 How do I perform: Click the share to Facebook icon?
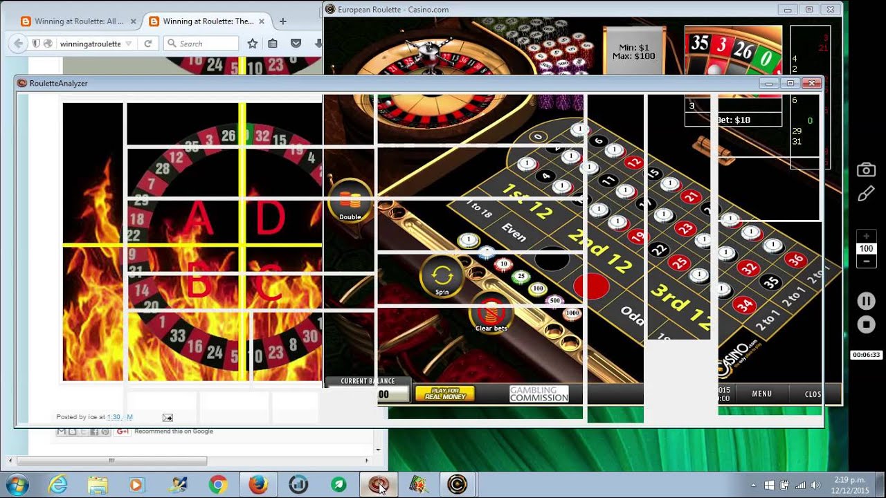coord(94,432)
